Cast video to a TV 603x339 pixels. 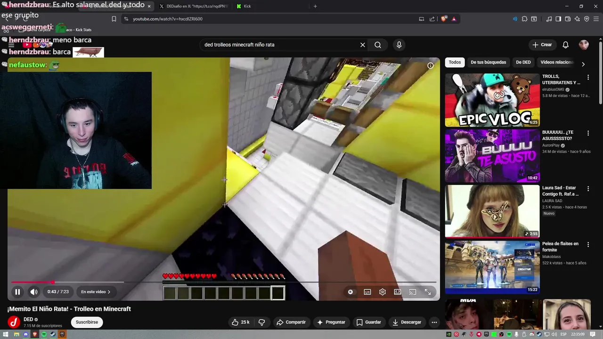tap(413, 292)
